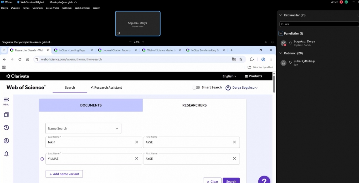
Task: Open the Webex Dosya menu
Action: coord(4,8)
